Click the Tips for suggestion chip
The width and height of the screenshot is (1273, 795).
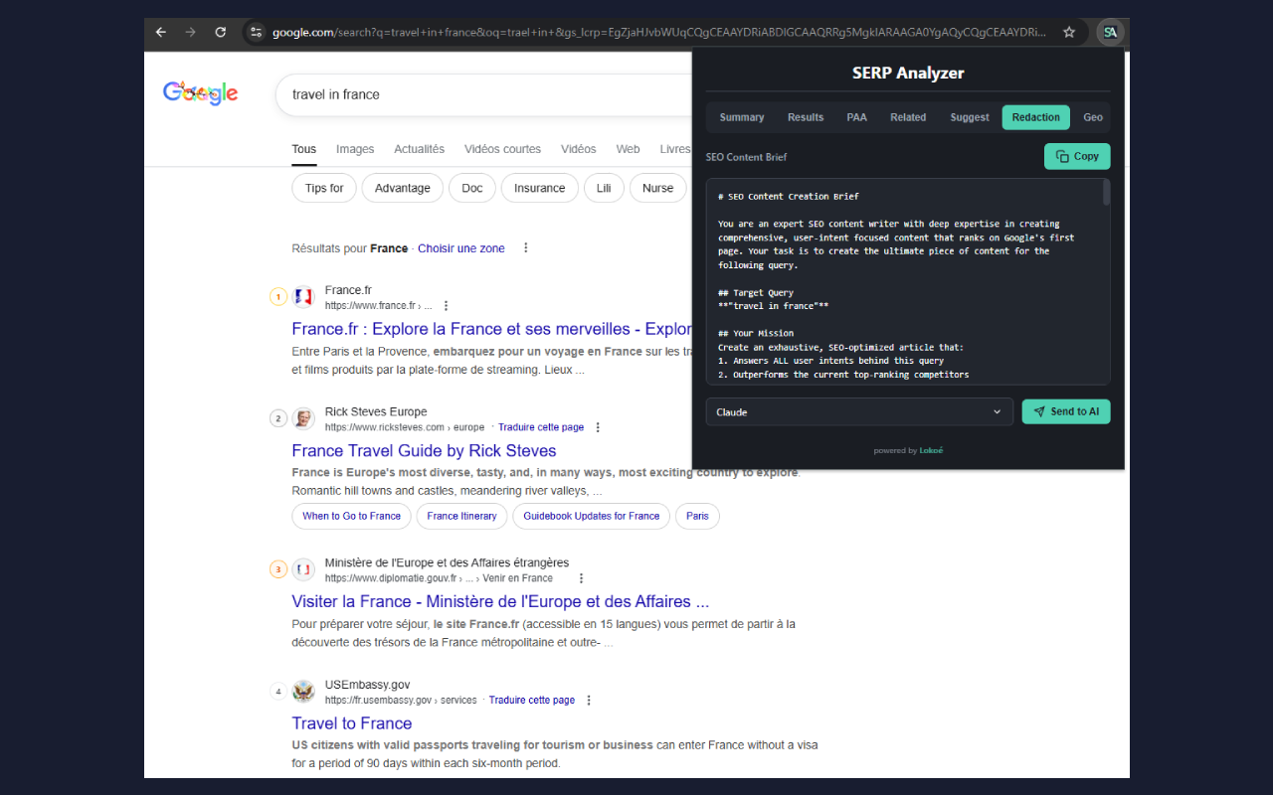(x=324, y=188)
